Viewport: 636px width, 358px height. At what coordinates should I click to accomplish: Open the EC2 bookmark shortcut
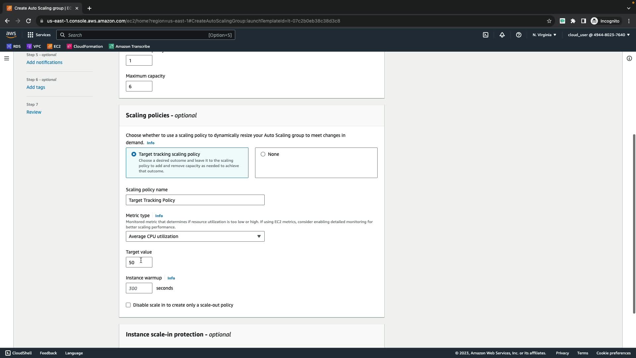click(x=54, y=46)
